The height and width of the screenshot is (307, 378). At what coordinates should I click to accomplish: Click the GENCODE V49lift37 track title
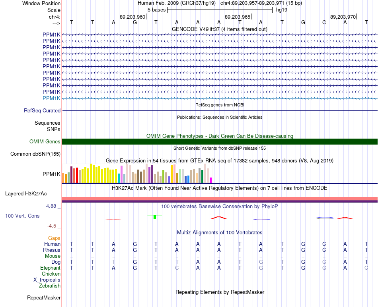click(x=220, y=29)
